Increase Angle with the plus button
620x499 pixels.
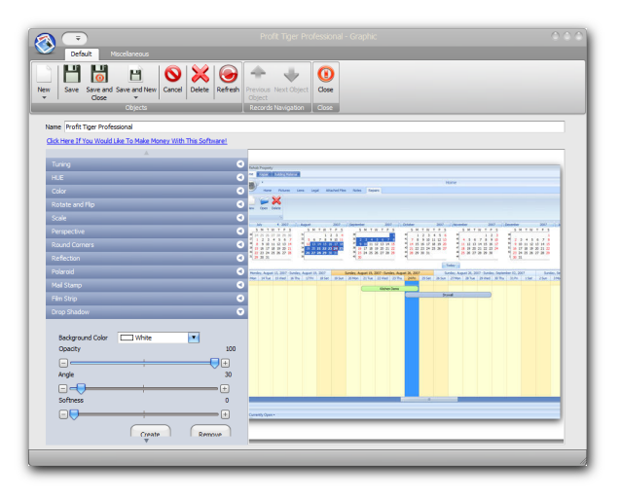(x=225, y=388)
